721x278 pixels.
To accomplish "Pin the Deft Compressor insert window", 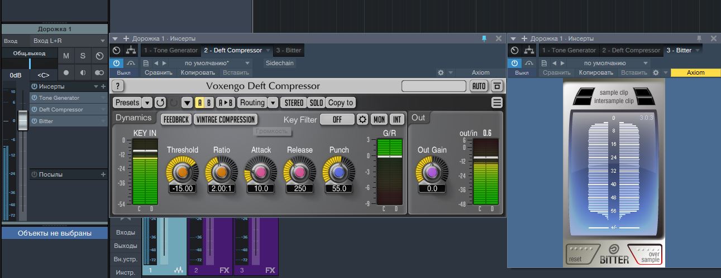I will coord(484,38).
